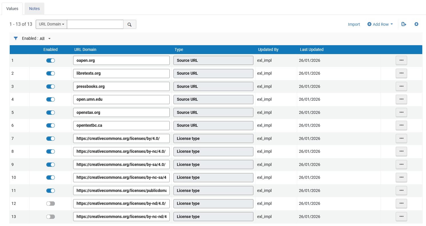Disable the pressbooks.org row toggle
The image size is (426, 226).
tap(51, 86)
